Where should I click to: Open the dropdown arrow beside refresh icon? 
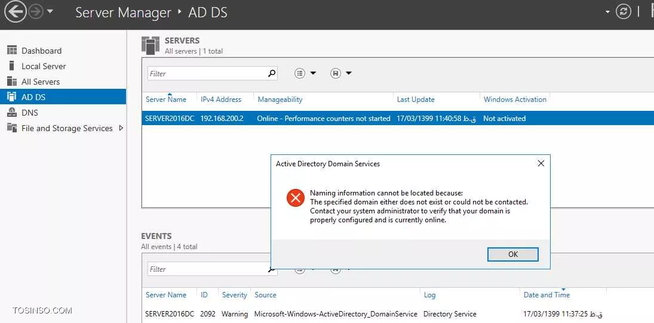click(x=607, y=12)
